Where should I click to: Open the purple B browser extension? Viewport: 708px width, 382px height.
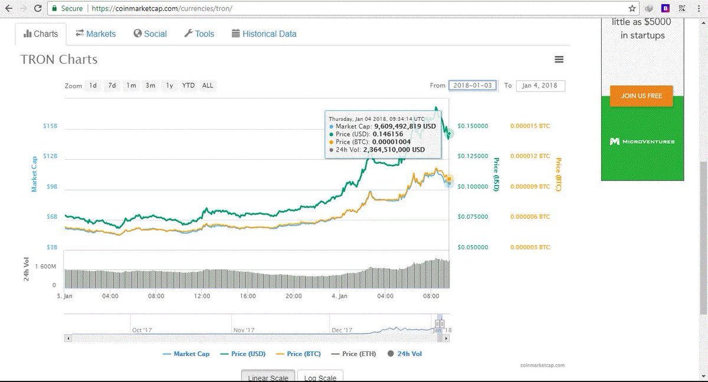(x=666, y=8)
